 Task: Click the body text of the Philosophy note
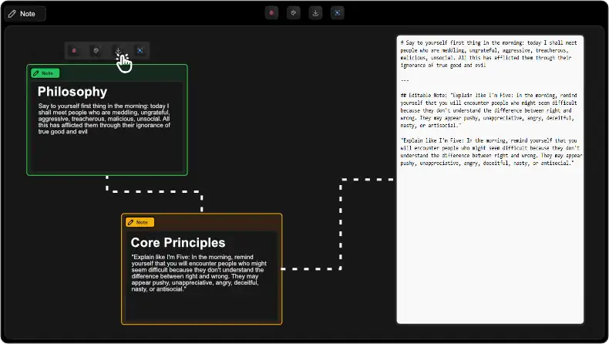[104, 120]
